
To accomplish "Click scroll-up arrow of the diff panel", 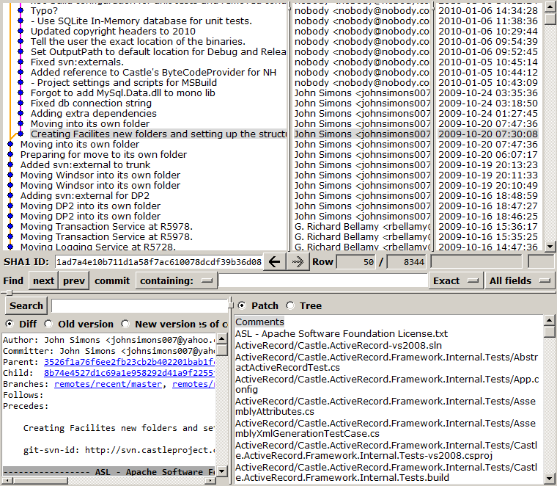I will click(x=222, y=338).
